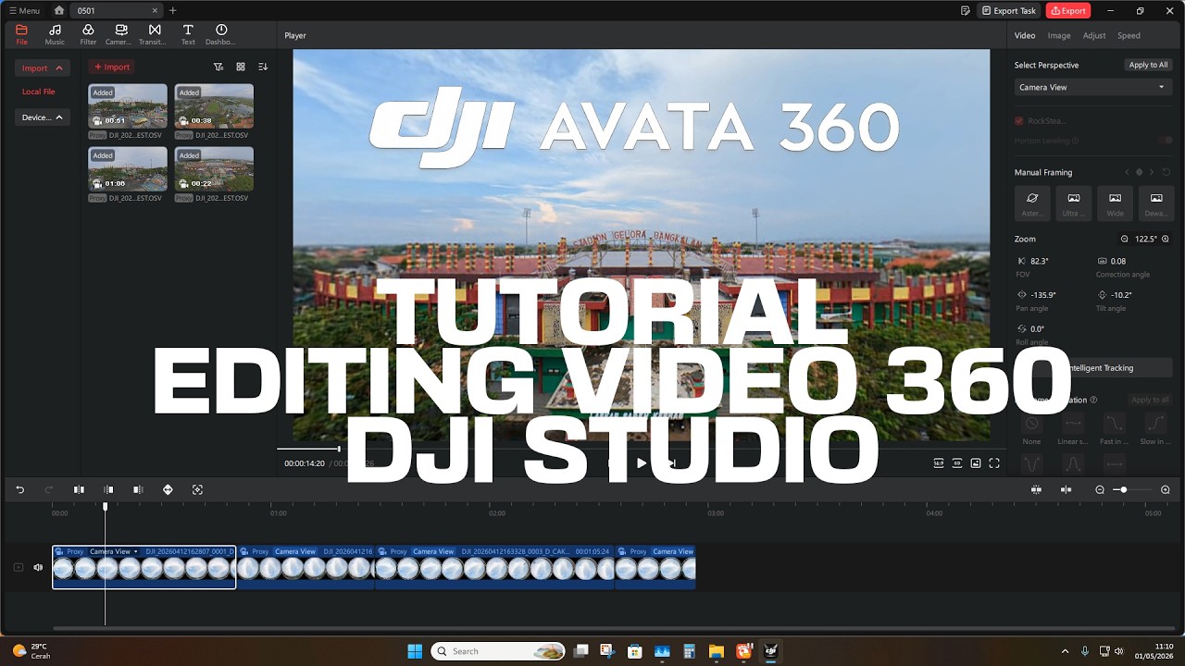Screen dimensions: 1185x666
Task: Open the Camera movement panel
Action: coord(120,34)
